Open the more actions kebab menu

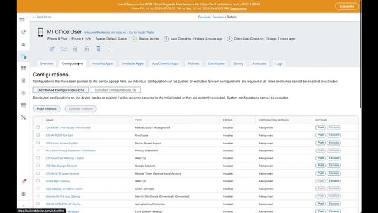(x=110, y=49)
